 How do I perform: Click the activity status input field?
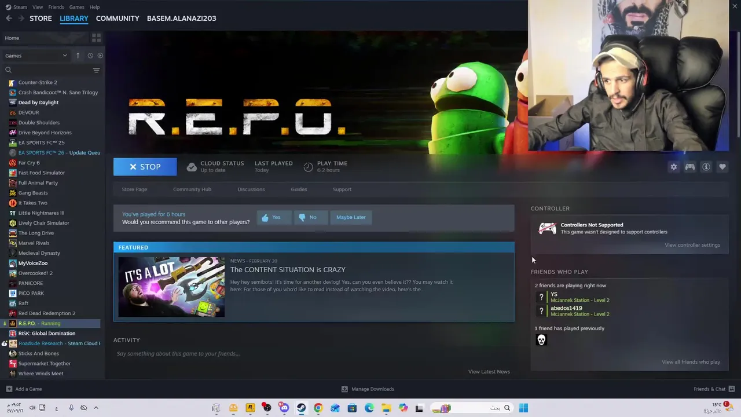click(x=313, y=354)
